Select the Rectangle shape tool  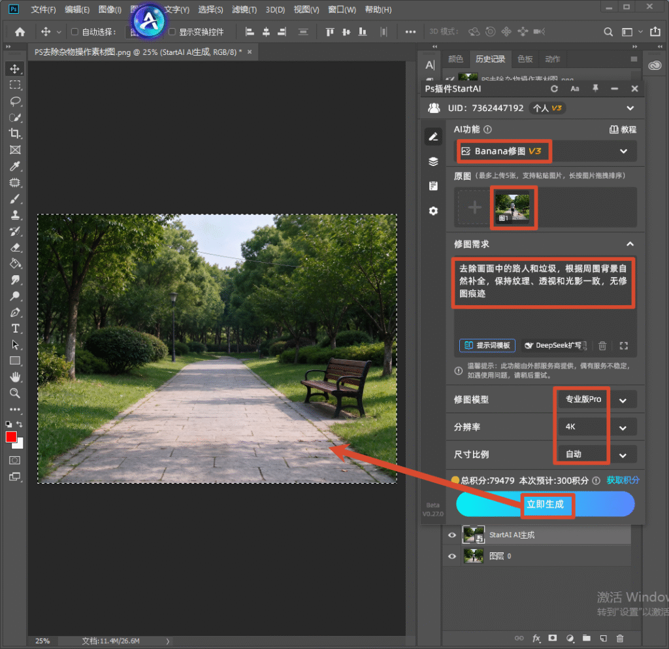15,361
